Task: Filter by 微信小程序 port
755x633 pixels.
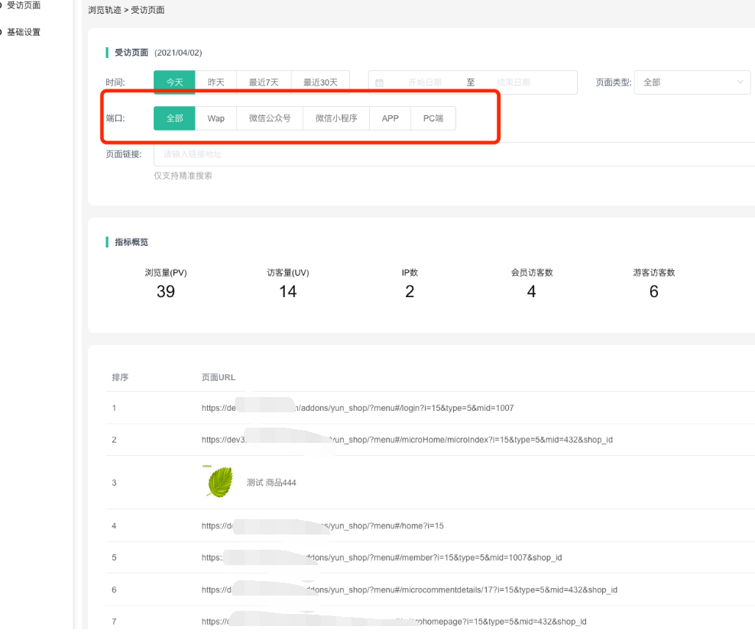Action: tap(336, 118)
